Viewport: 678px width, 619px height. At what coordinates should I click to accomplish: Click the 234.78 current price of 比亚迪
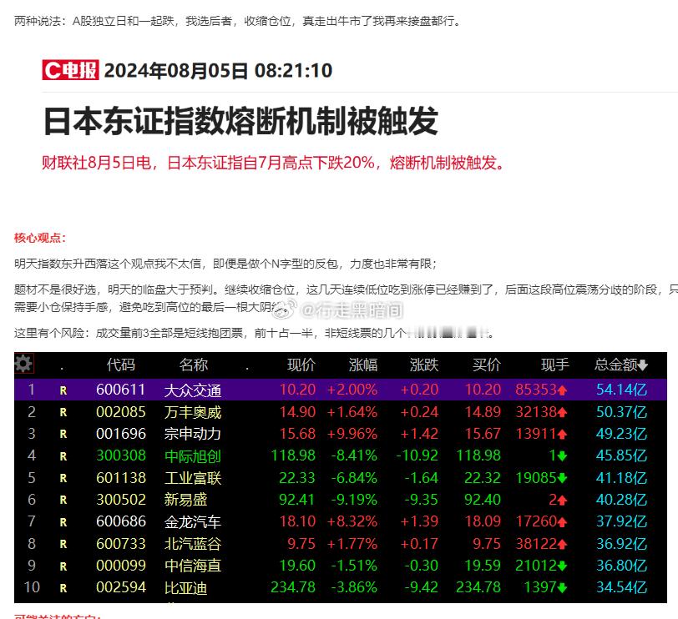(x=293, y=587)
